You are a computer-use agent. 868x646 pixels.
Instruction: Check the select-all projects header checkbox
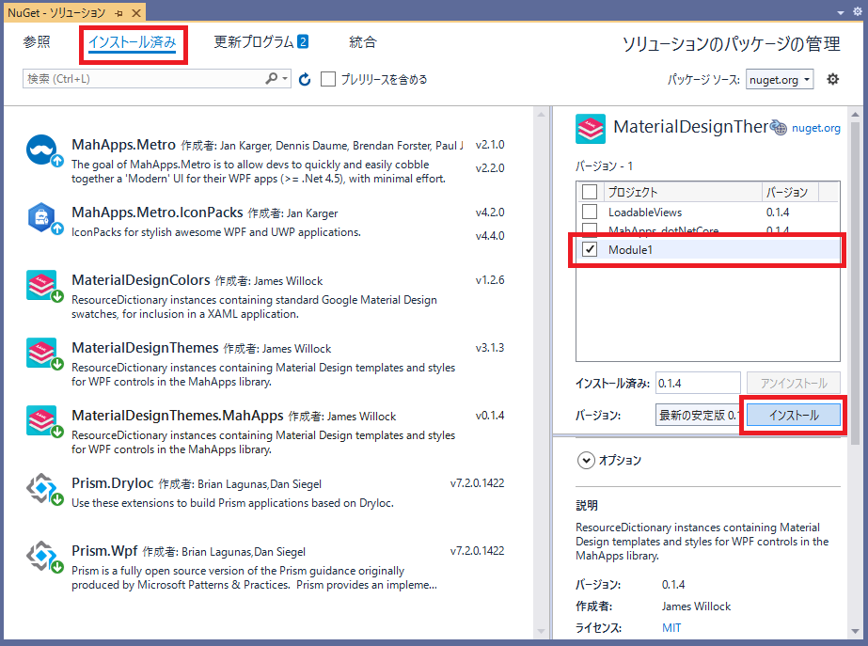(x=590, y=192)
